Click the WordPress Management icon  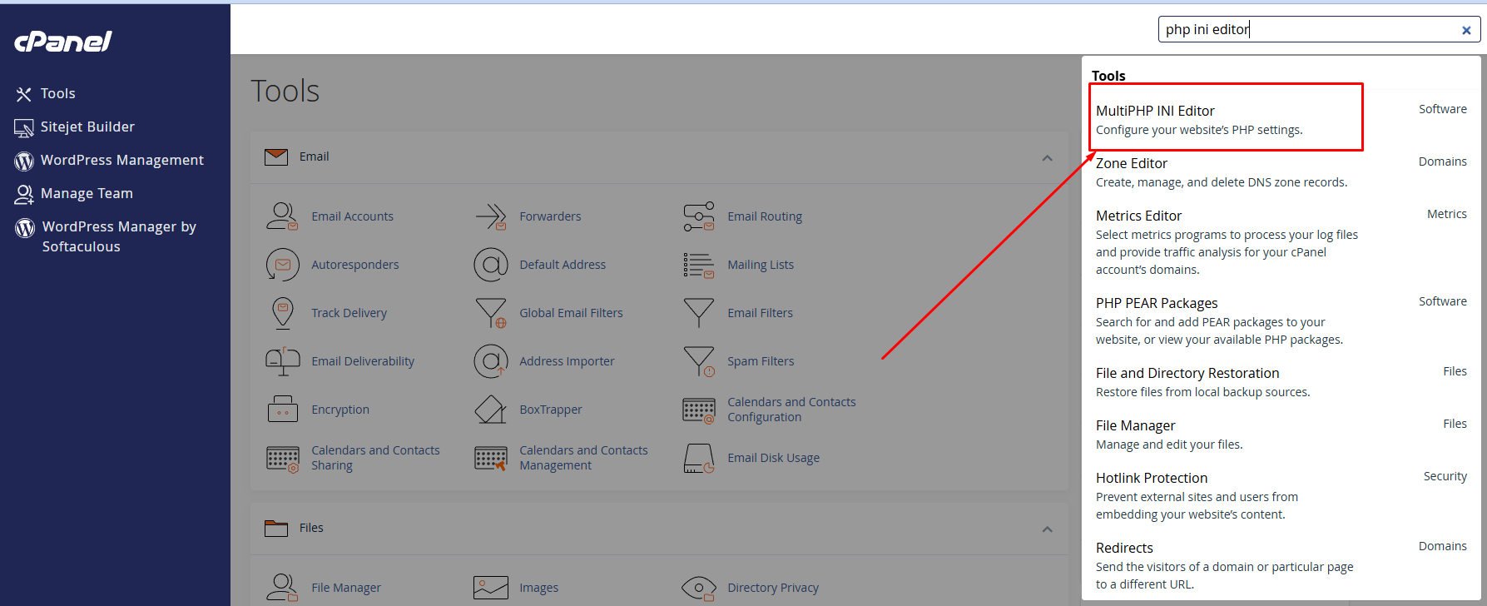24,161
